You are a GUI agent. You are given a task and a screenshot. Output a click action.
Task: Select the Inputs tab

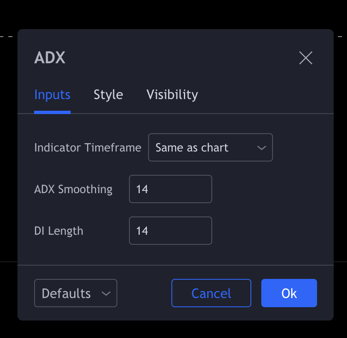coord(52,95)
